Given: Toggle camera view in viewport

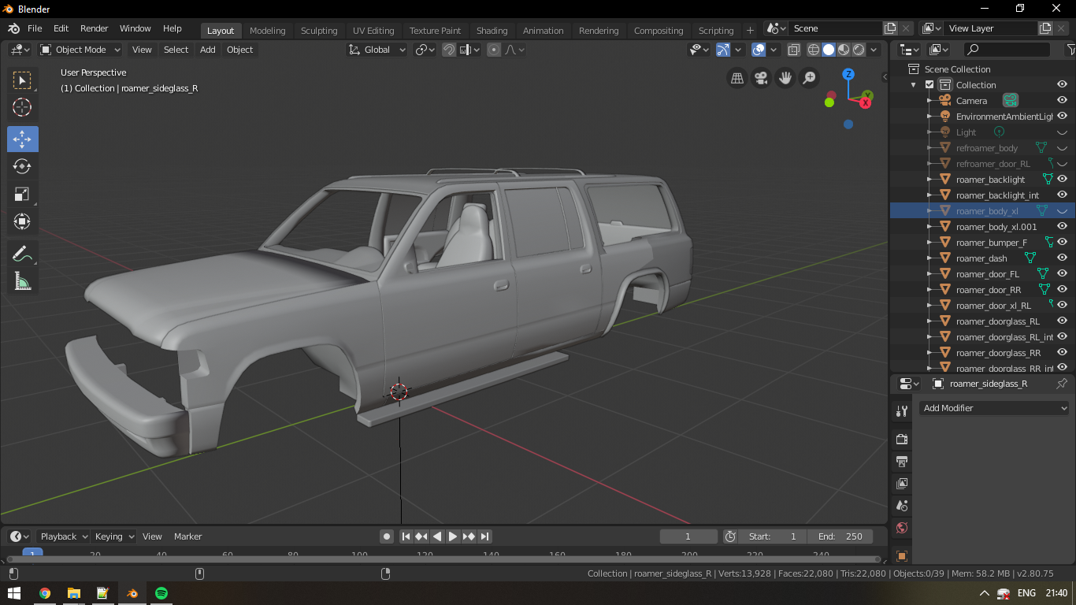Looking at the screenshot, I should (761, 78).
